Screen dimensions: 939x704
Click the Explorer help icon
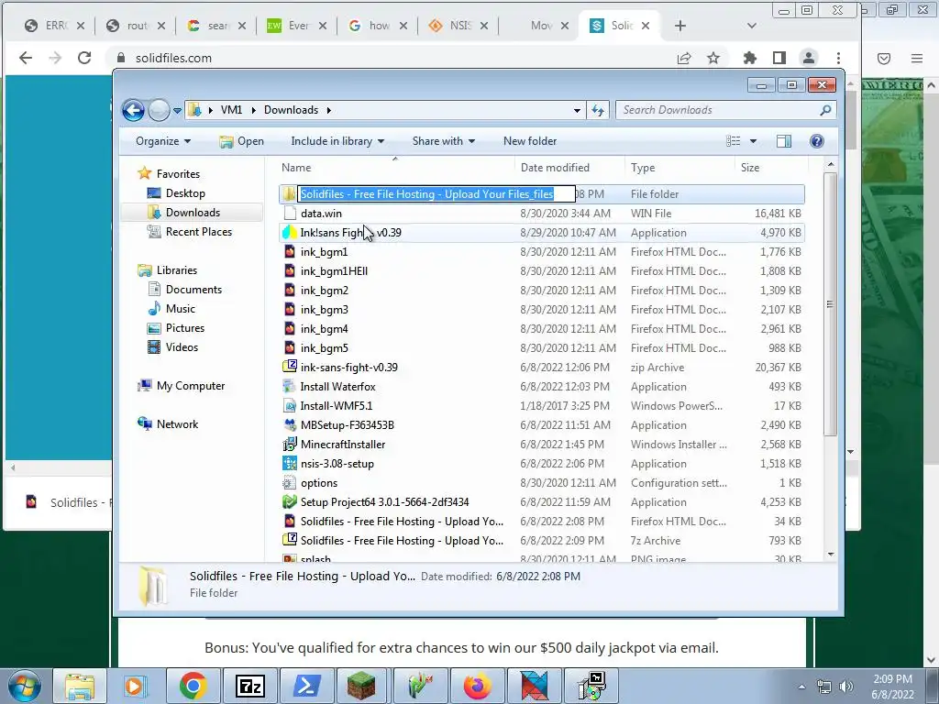[817, 141]
